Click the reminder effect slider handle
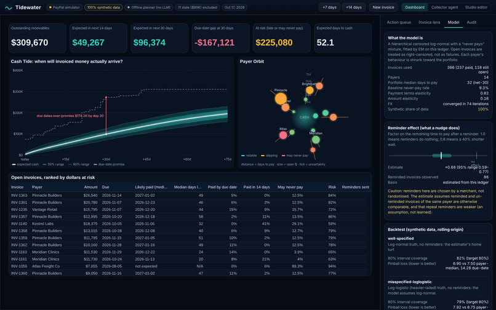The width and height of the screenshot is (496, 310). point(441,156)
